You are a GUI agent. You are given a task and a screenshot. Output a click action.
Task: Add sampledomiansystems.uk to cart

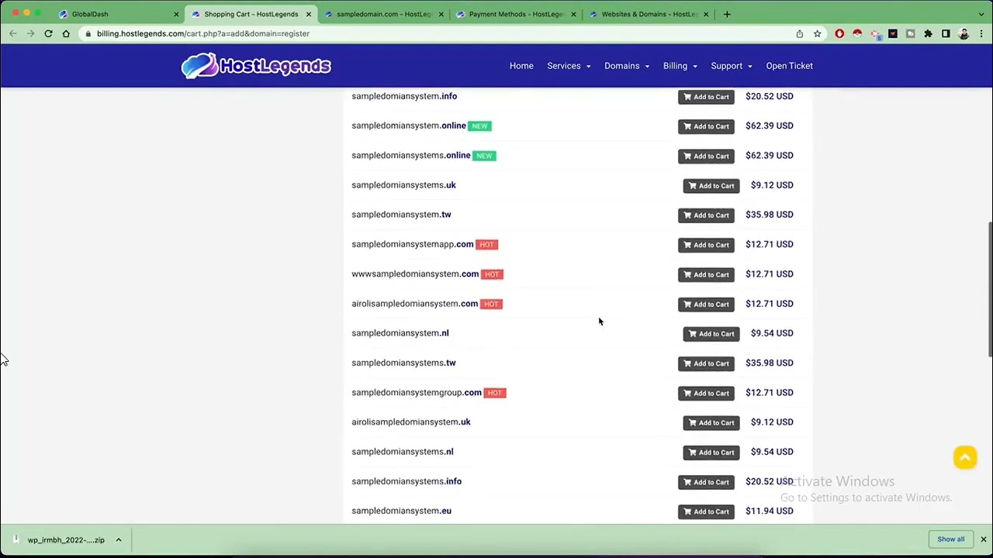711,186
